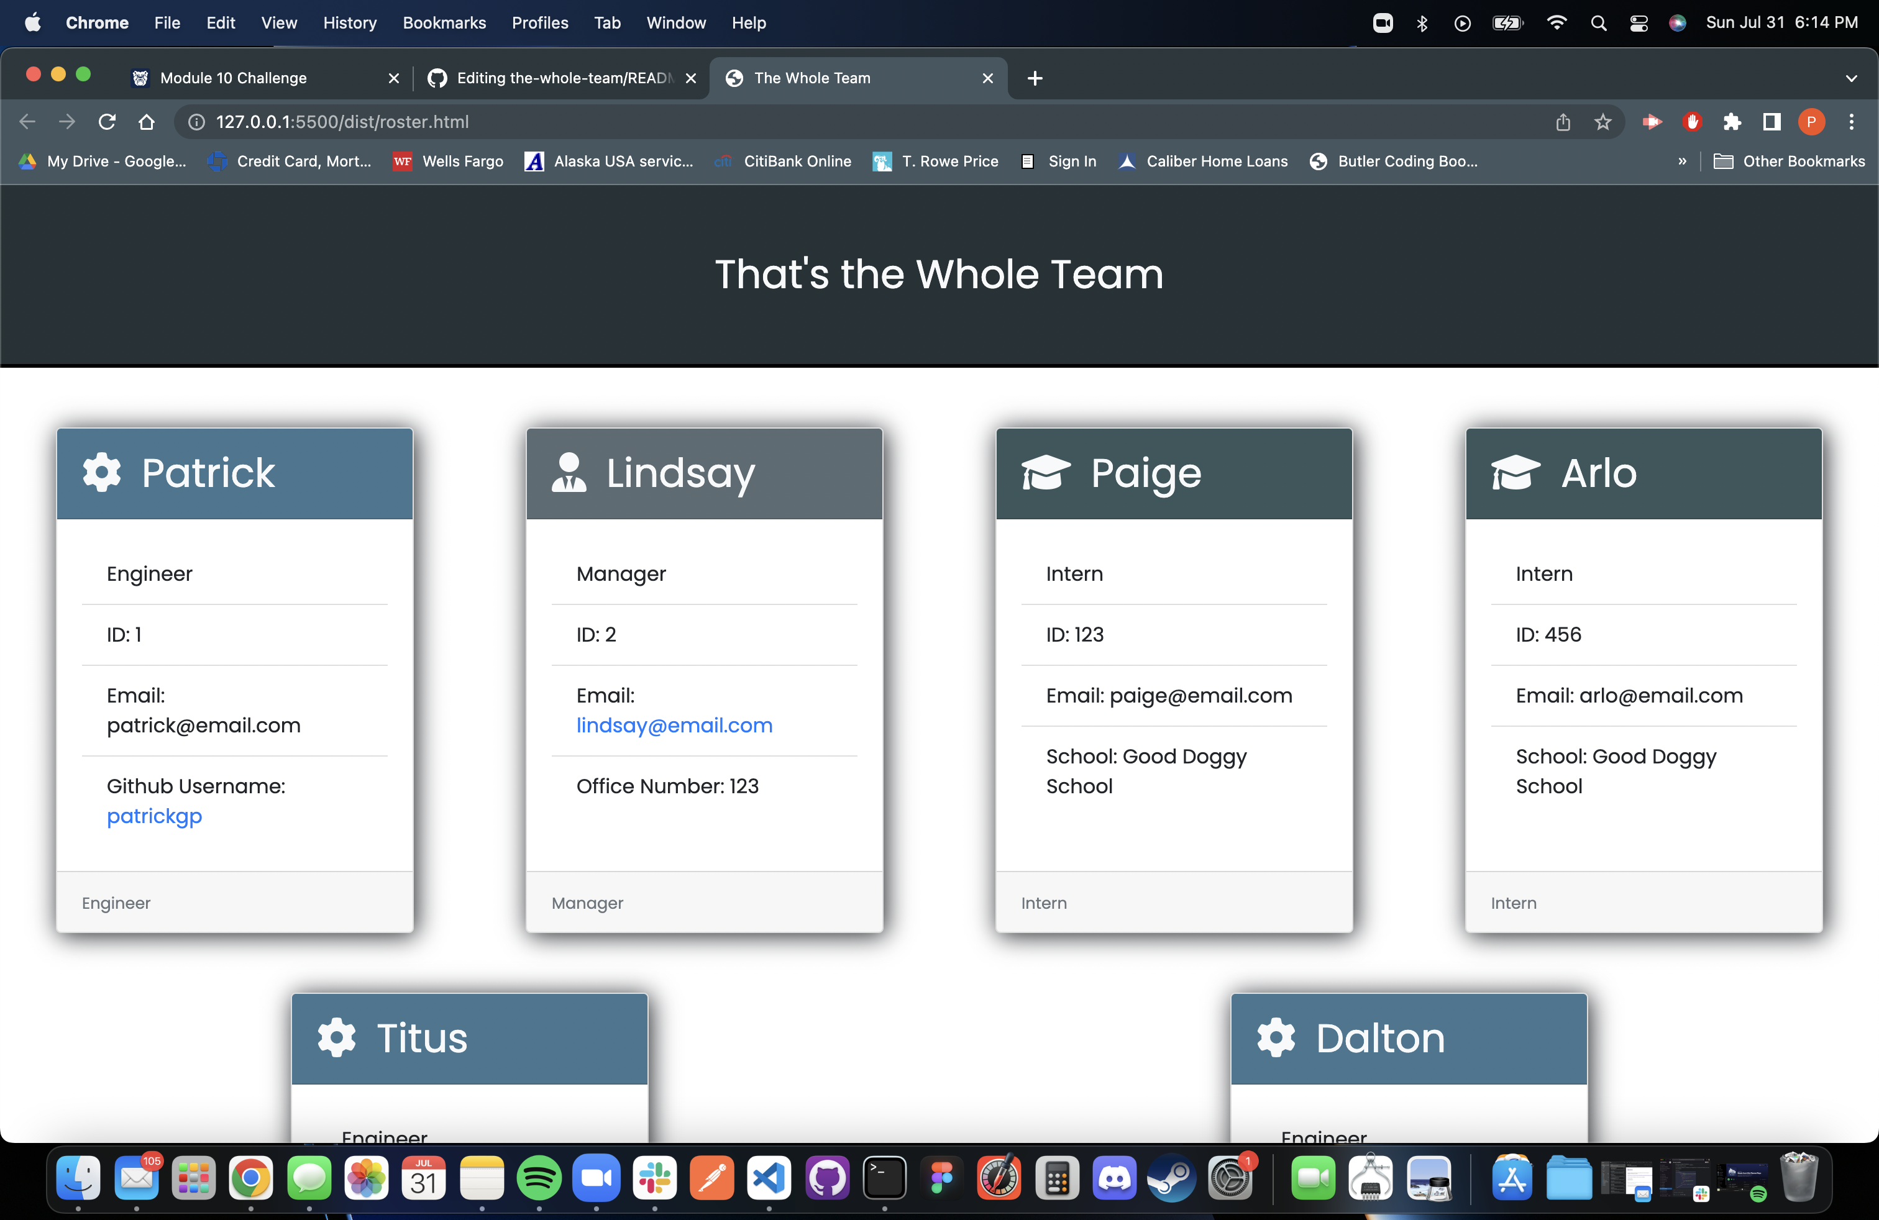Toggle Chrome side panel icon
Screen dimensions: 1879x1220
point(1772,122)
